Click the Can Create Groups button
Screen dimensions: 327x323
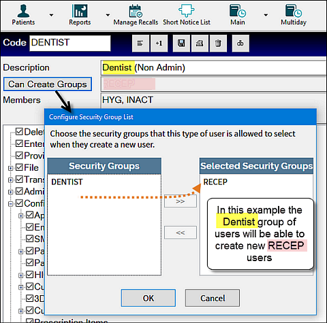pos(48,84)
